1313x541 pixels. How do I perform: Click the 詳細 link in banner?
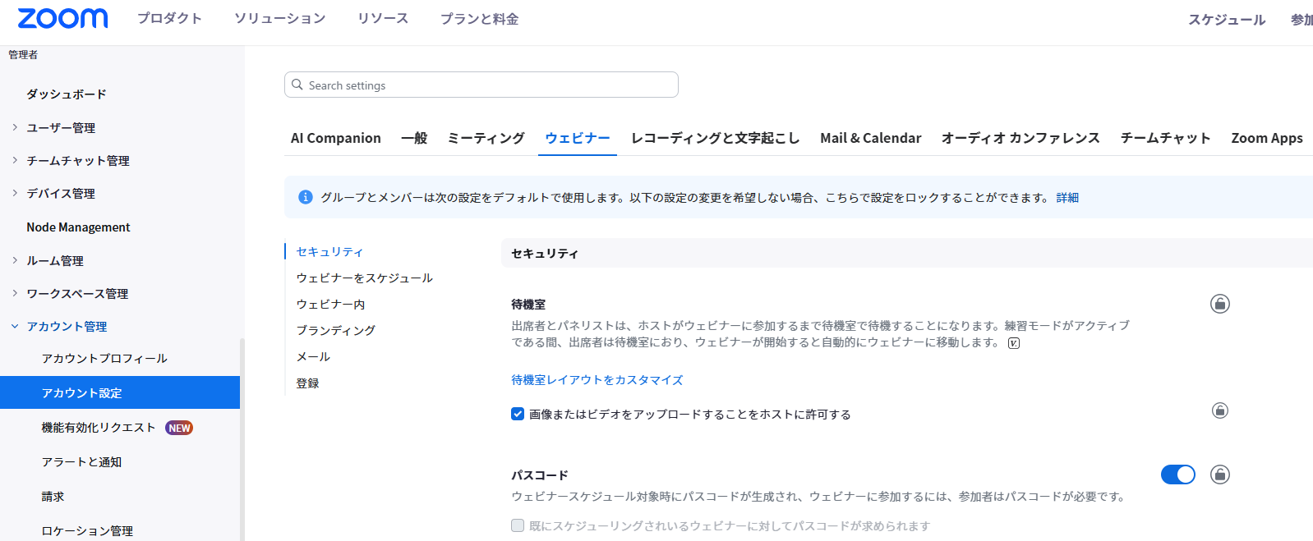click(x=1067, y=197)
